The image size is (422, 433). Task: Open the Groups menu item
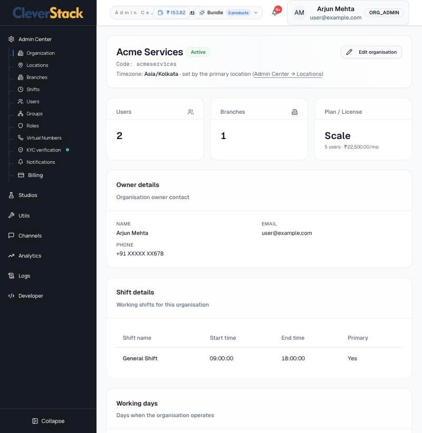point(34,113)
